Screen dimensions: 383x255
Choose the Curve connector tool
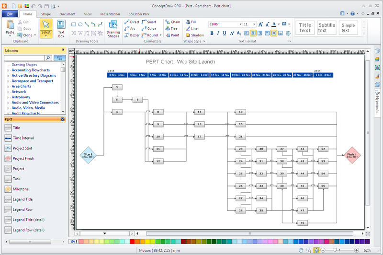[149, 29]
